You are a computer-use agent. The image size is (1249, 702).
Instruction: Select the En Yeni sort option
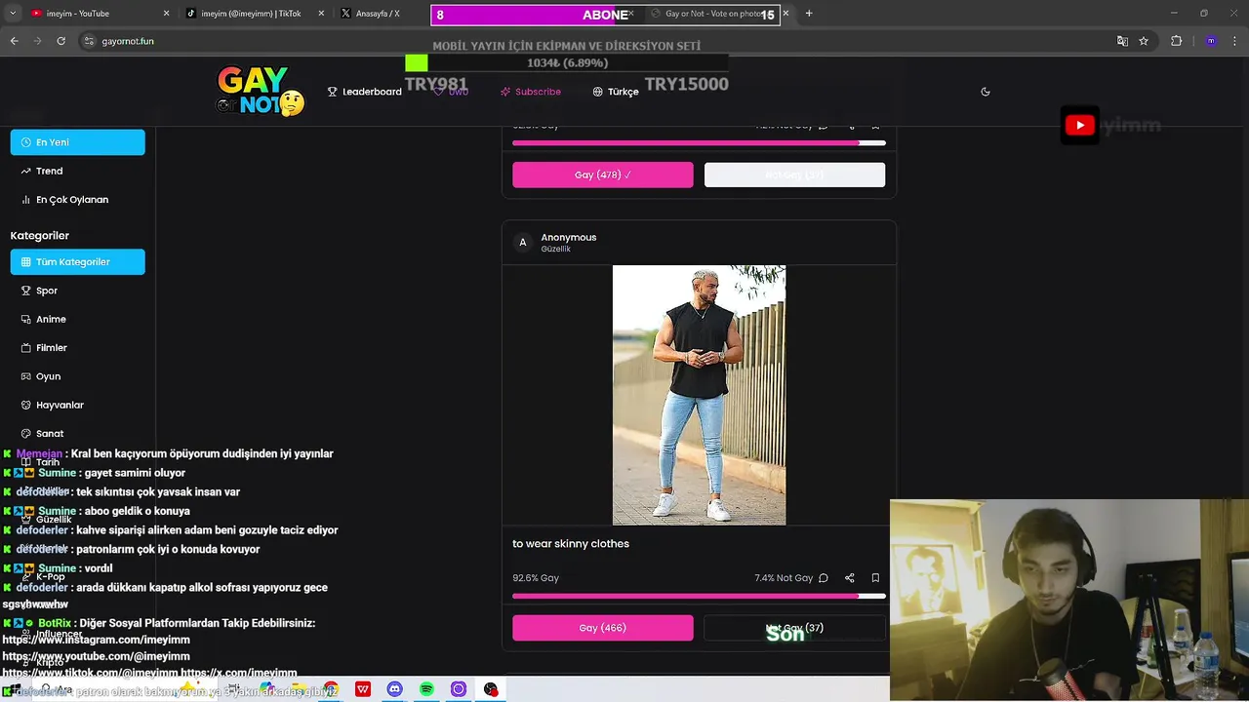[78, 142]
